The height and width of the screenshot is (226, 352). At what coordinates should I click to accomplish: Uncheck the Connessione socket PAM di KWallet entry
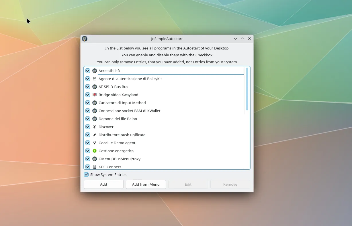coord(88,111)
